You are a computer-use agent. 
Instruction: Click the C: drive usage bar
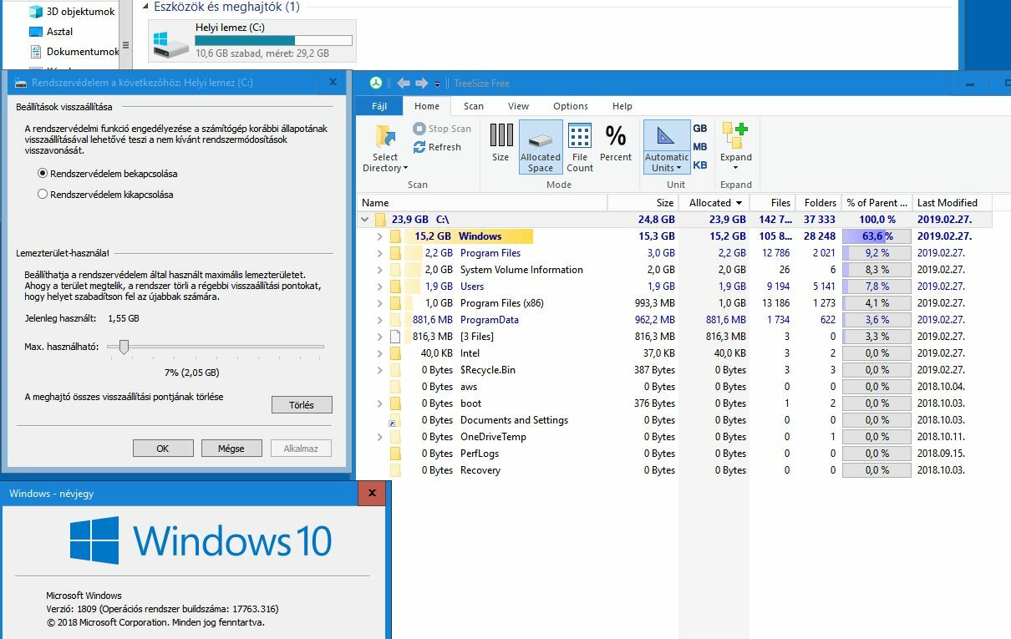click(x=273, y=40)
